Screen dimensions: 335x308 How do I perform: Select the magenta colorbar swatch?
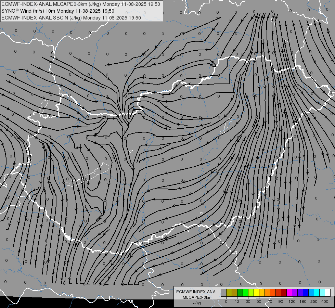pyautogui.click(x=289, y=293)
